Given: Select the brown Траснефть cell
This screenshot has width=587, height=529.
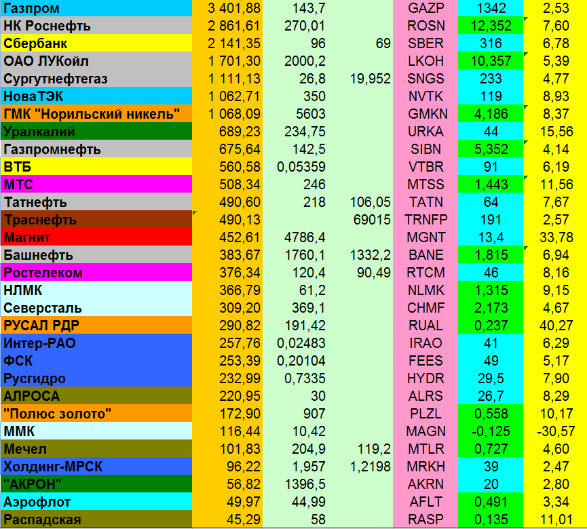Looking at the screenshot, I should coord(96,220).
